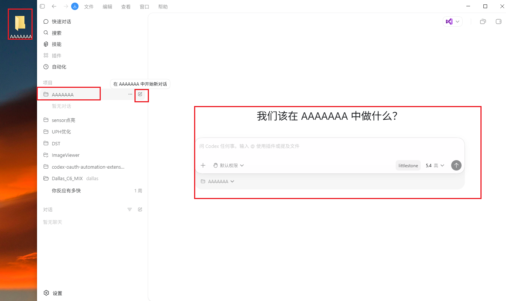Click the 1 周 timestamp
The width and height of the screenshot is (506, 301).
138,191
